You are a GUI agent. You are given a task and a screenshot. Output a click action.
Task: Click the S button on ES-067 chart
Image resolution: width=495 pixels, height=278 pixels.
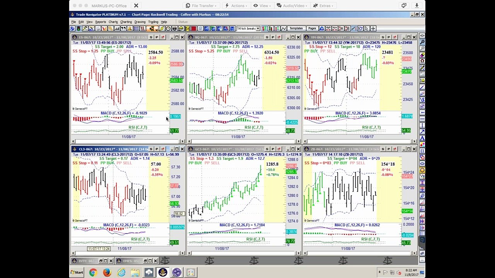151,37
